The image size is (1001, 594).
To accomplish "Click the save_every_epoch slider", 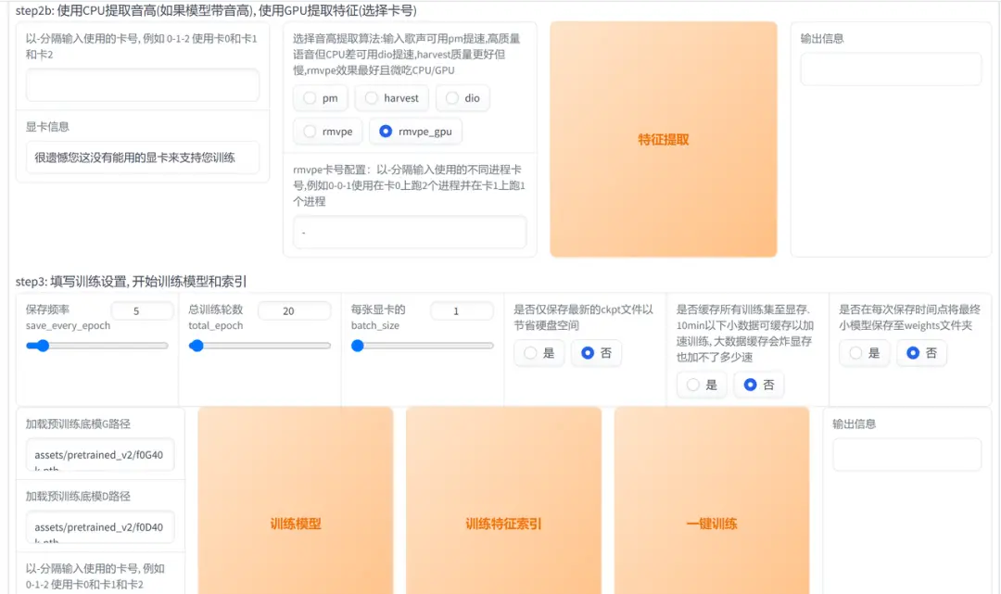I will (97, 346).
